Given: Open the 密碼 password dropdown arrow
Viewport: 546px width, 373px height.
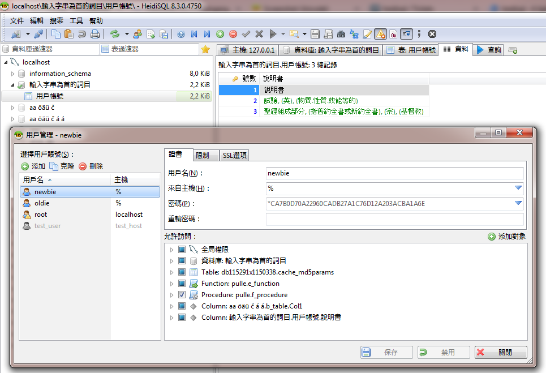Looking at the screenshot, I should pyautogui.click(x=518, y=203).
